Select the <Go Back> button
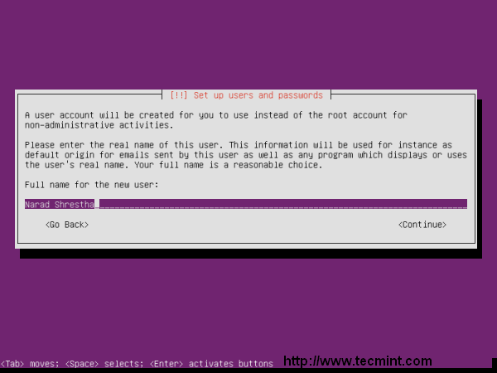This screenshot has height=373, width=497. pos(67,225)
